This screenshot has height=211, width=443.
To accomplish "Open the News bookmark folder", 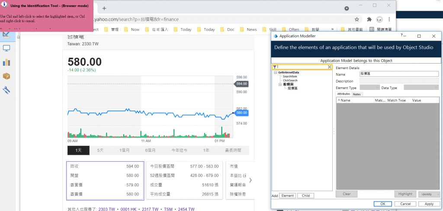I will [248, 29].
